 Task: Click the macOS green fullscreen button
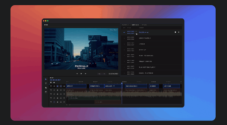(48, 21)
